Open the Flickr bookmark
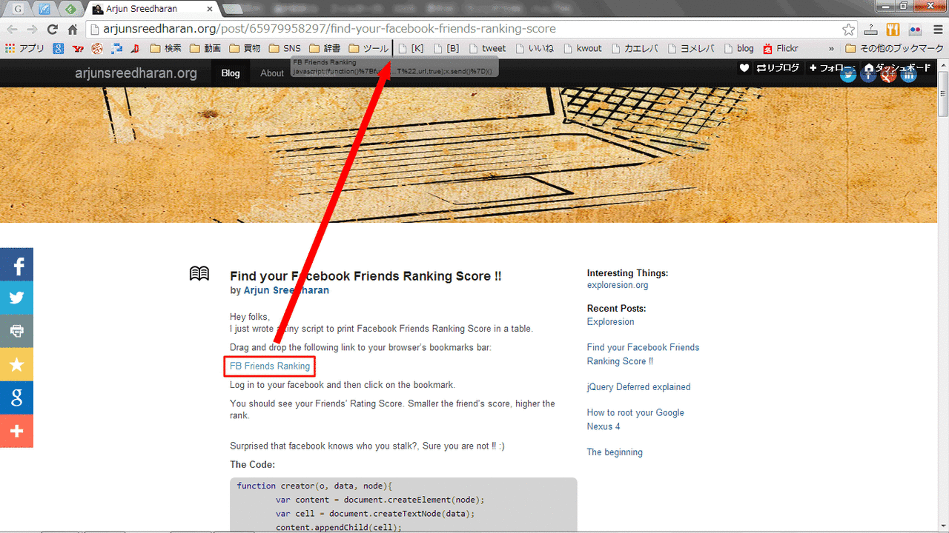 click(x=780, y=48)
